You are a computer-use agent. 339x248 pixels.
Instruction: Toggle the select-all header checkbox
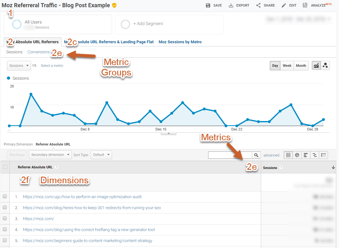[5, 167]
